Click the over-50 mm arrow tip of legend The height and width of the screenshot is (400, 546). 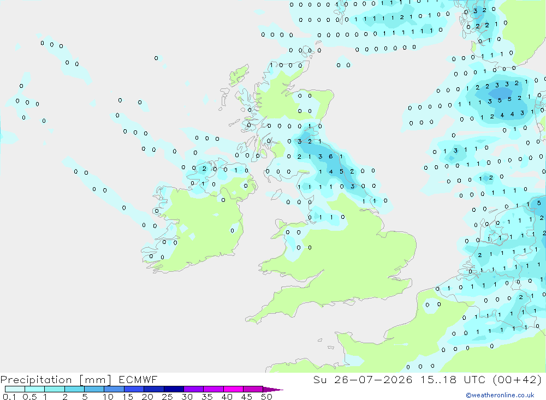click(273, 390)
